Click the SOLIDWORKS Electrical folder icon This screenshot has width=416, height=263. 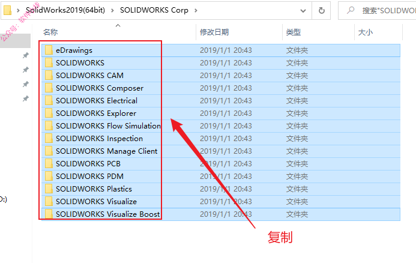click(x=49, y=100)
